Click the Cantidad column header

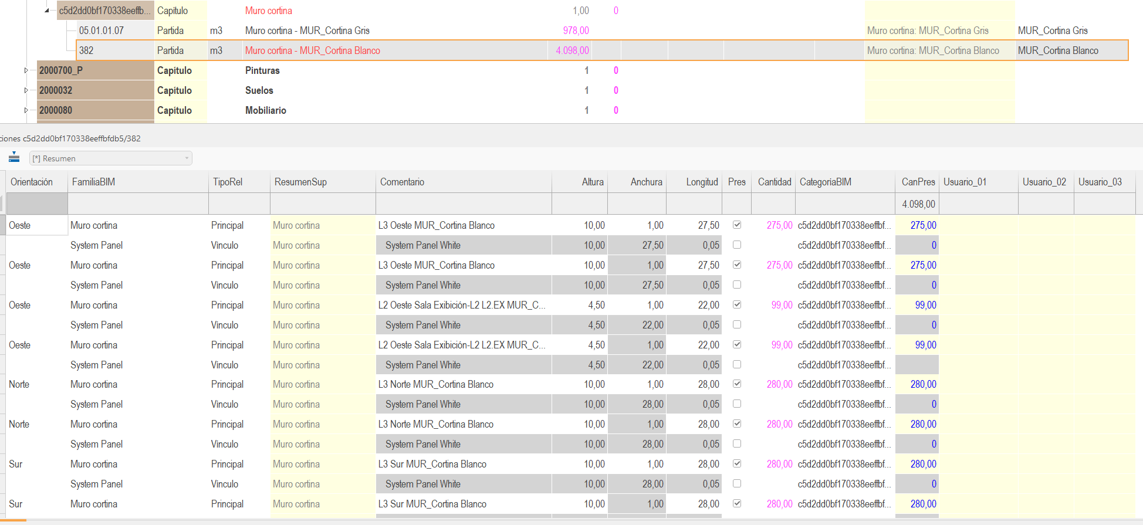[x=773, y=182]
